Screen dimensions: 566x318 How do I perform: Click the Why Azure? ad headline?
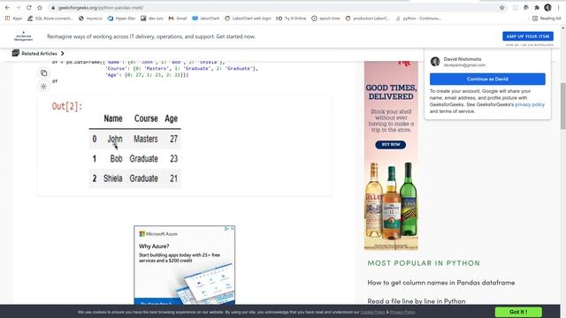(154, 246)
